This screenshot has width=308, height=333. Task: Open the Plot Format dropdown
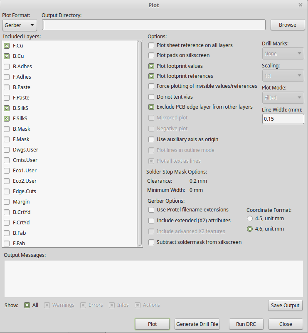20,25
